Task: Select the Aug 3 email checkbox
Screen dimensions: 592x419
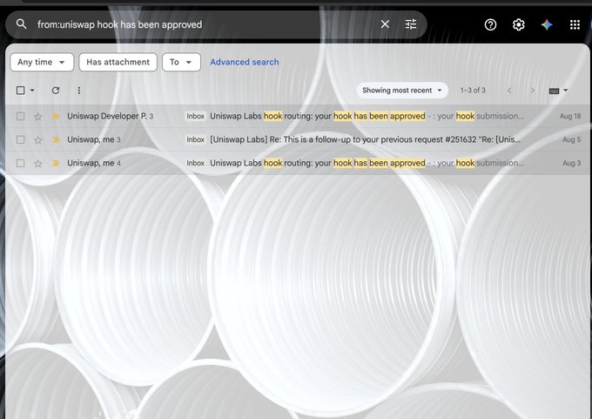Action: coord(20,163)
